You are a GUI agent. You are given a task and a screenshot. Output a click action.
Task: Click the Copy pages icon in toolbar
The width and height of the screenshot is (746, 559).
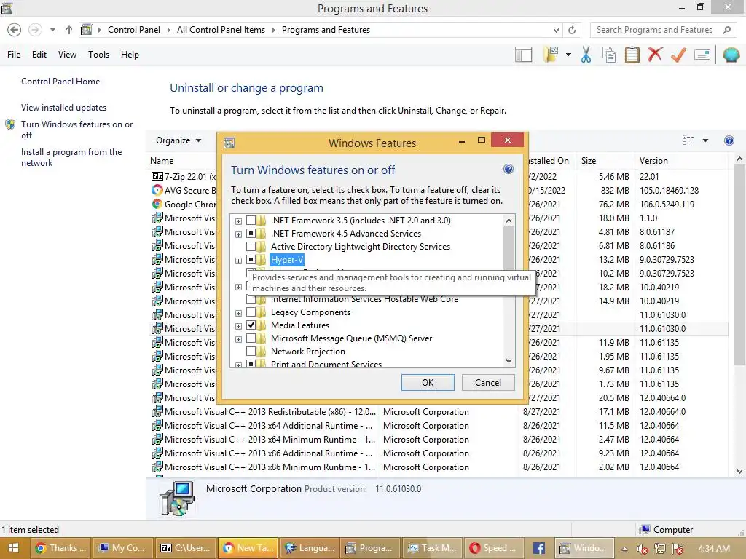[x=609, y=55]
